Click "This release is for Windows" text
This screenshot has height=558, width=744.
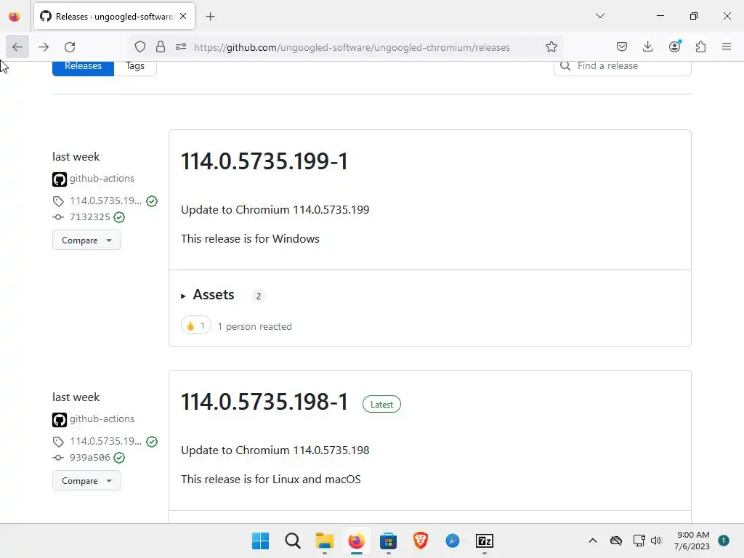[250, 238]
